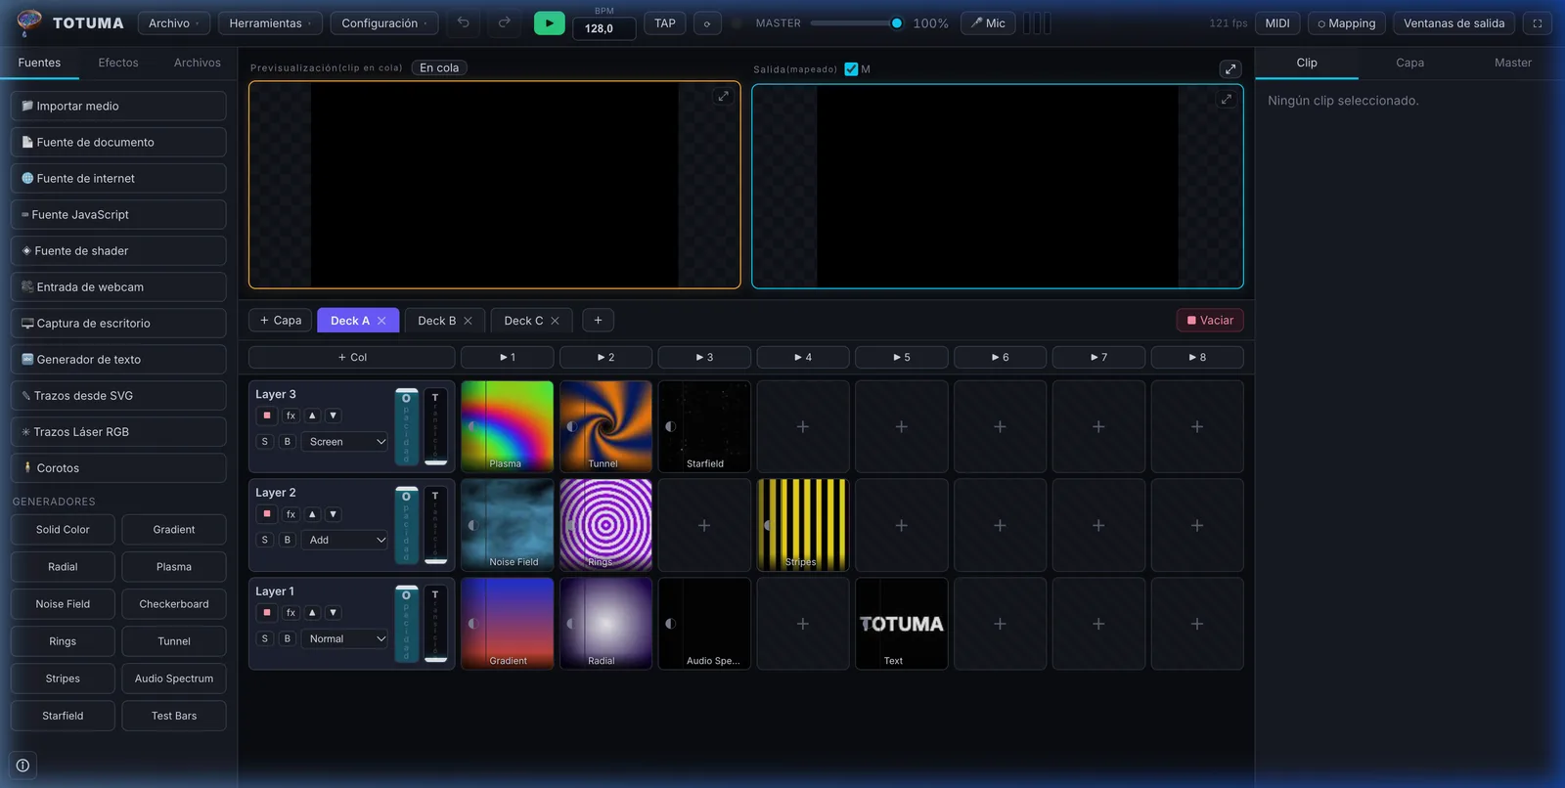Move Layer 3 down with the triangle arrow
The width and height of the screenshot is (1565, 788).
click(x=334, y=416)
